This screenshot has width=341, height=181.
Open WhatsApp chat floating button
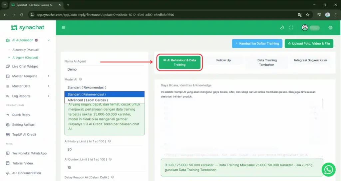click(x=328, y=169)
